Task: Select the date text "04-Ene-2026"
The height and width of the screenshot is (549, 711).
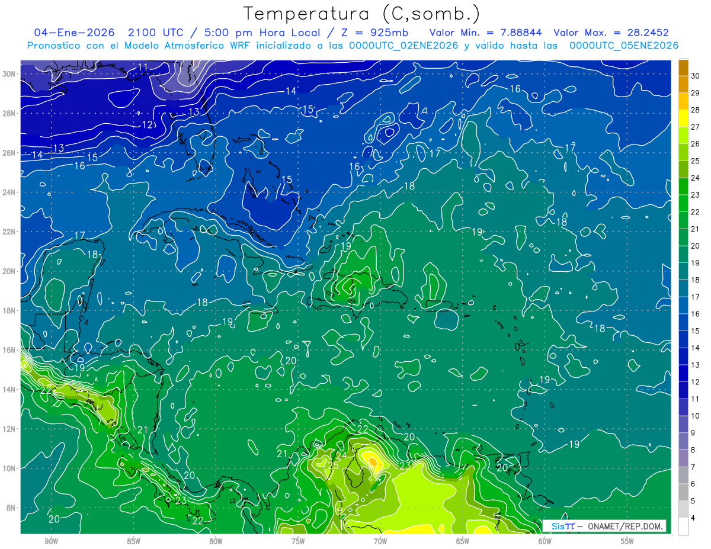Action: click(73, 33)
